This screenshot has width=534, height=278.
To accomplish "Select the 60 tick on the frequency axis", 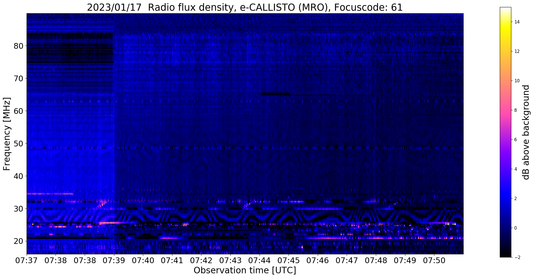I will [19, 111].
